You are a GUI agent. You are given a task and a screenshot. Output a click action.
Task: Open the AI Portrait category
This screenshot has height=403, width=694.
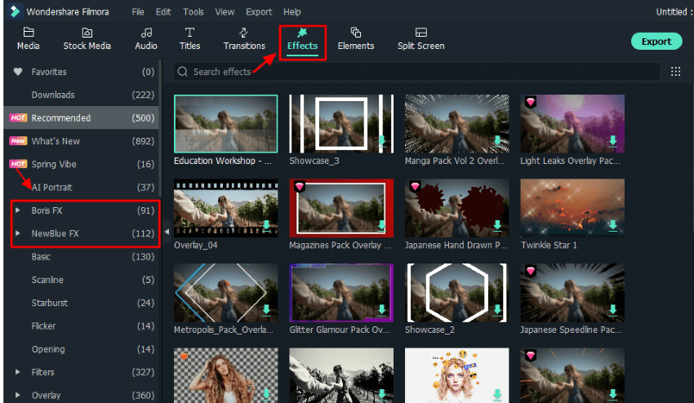click(82, 187)
